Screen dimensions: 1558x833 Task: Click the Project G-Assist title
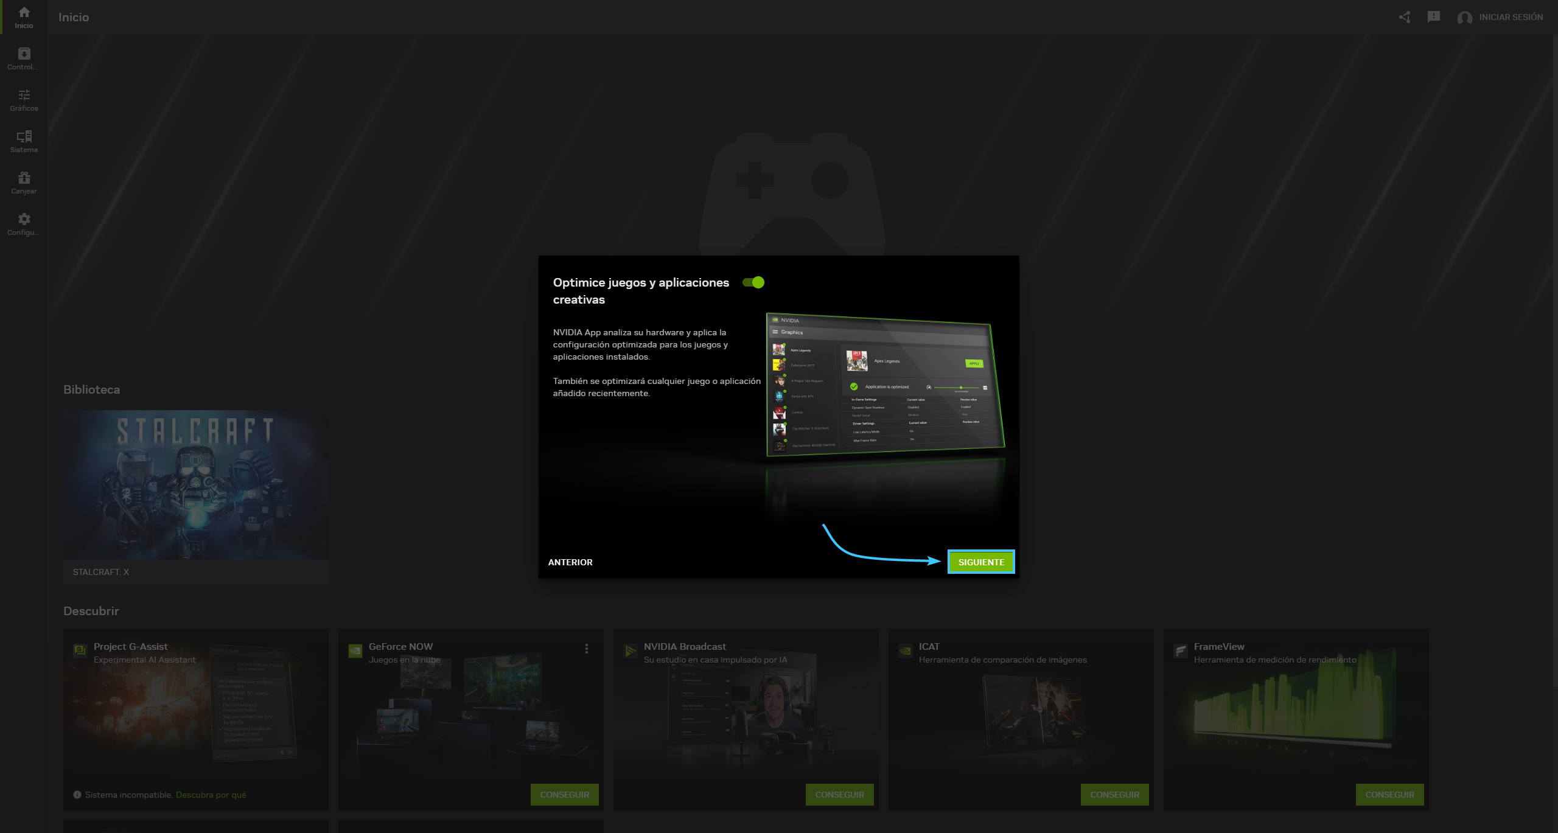(130, 646)
